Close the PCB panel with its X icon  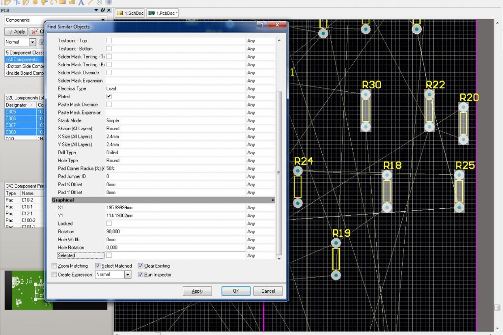(109, 10)
